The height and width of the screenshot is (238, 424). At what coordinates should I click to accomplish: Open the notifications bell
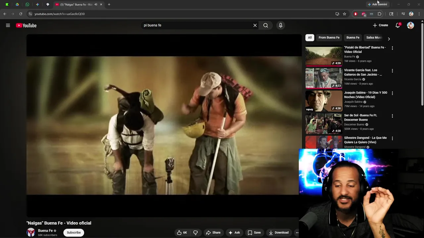click(398, 25)
